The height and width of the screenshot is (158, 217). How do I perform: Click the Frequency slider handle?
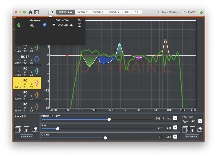[x=109, y=119]
